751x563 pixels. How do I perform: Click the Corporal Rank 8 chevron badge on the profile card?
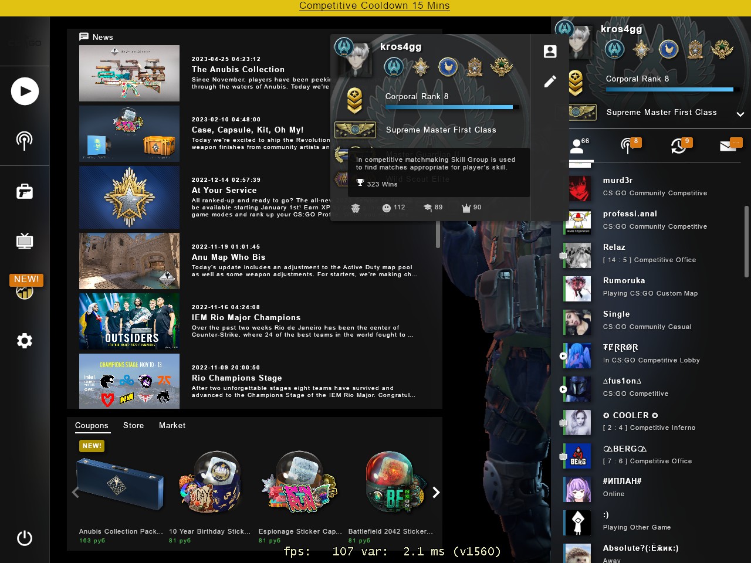point(354,100)
